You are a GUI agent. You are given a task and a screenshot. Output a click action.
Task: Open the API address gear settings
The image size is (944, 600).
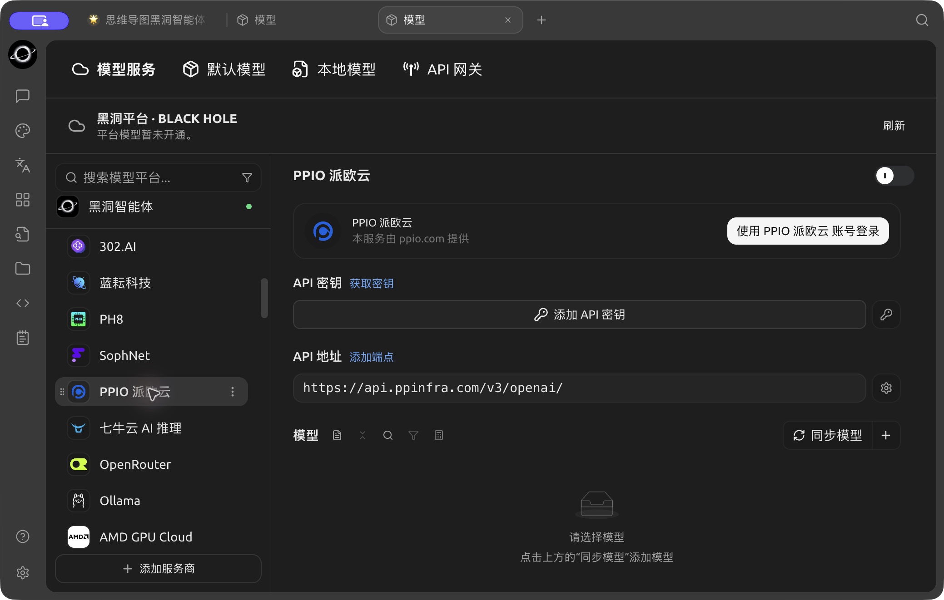[x=886, y=388]
